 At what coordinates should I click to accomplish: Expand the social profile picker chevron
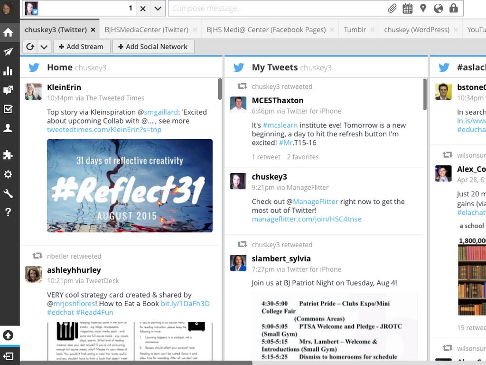(158, 9)
